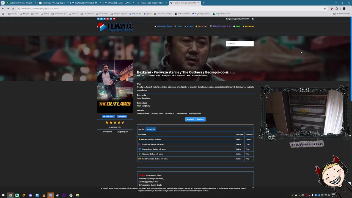Open Steam from the taskbar

57,195
